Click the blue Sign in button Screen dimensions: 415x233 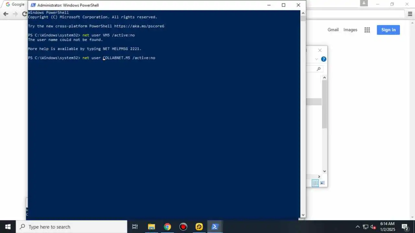tap(388, 30)
